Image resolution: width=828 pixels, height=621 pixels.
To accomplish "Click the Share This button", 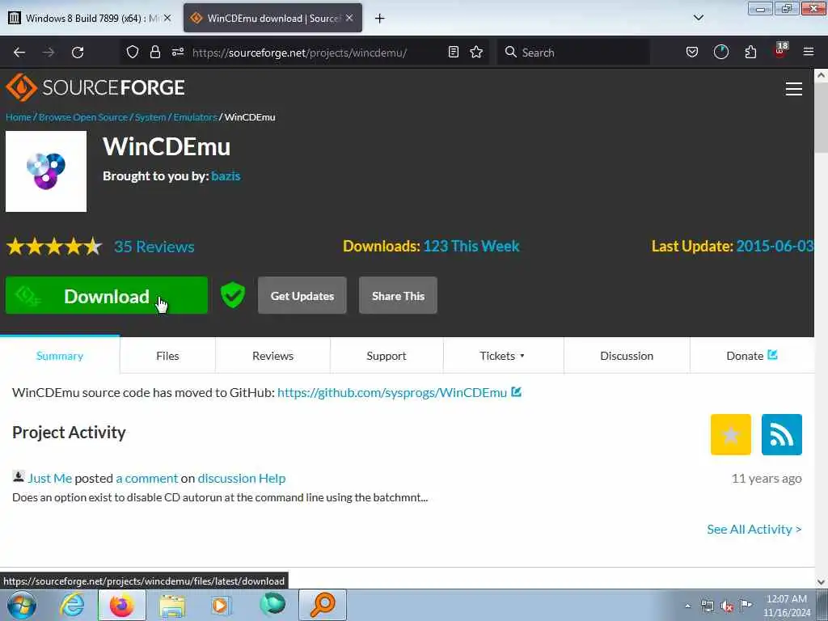I will point(398,296).
